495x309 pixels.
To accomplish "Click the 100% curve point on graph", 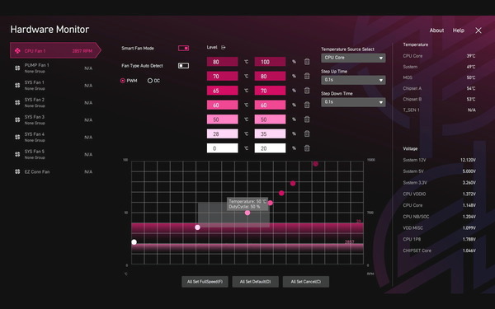I will coord(316,164).
